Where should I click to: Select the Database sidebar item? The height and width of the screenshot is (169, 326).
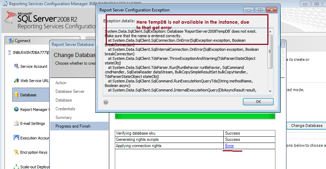coord(31,95)
